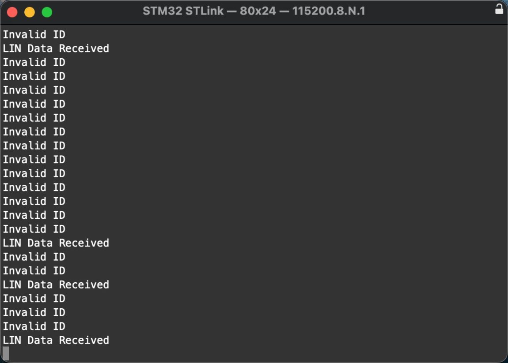Click "Invalid ID" directly above third LIN line
Viewport: 508px width, 363px height.
click(x=34, y=271)
